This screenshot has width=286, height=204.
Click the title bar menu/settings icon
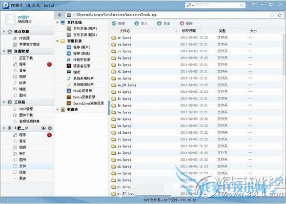pyautogui.click(x=254, y=5)
